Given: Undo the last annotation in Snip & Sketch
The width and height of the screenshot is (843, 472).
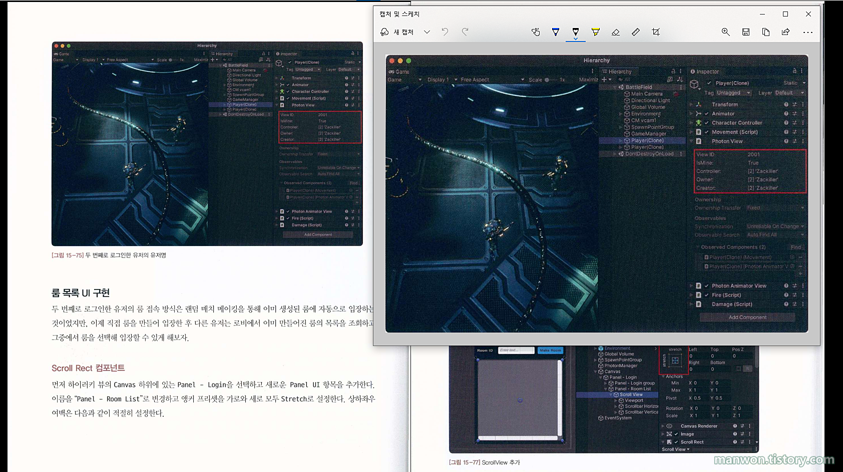Looking at the screenshot, I should (x=445, y=32).
